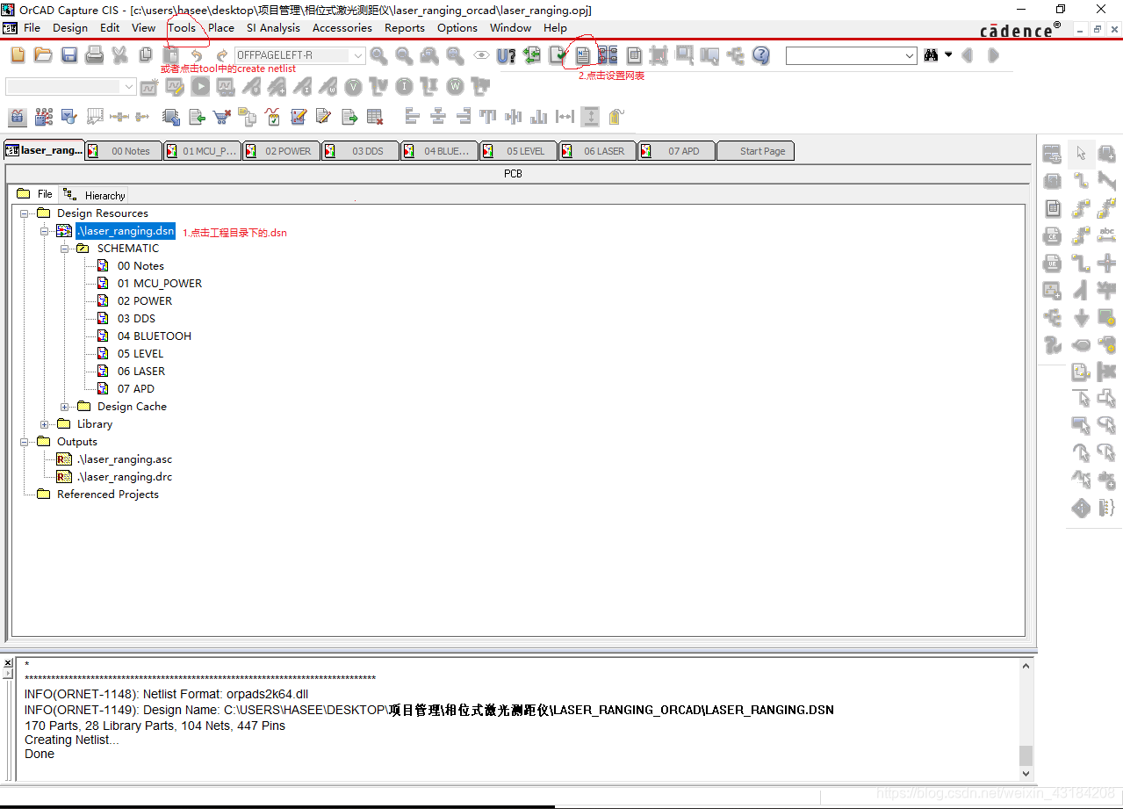
Task: Click the shopping cart with red X icon
Action: click(x=222, y=116)
